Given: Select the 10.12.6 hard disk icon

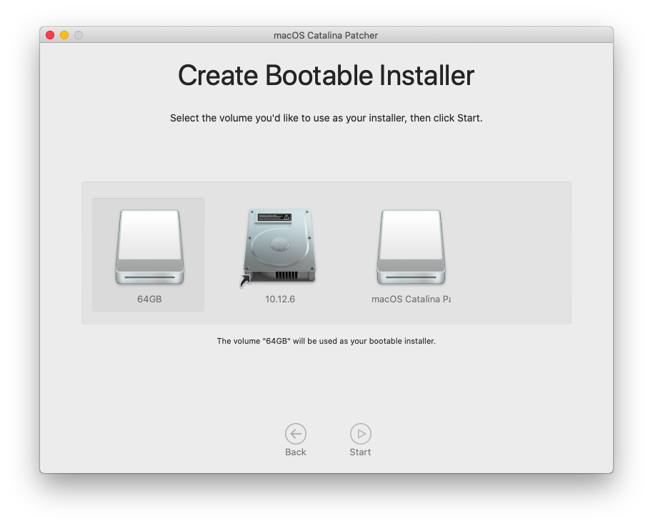Looking at the screenshot, I should [280, 246].
